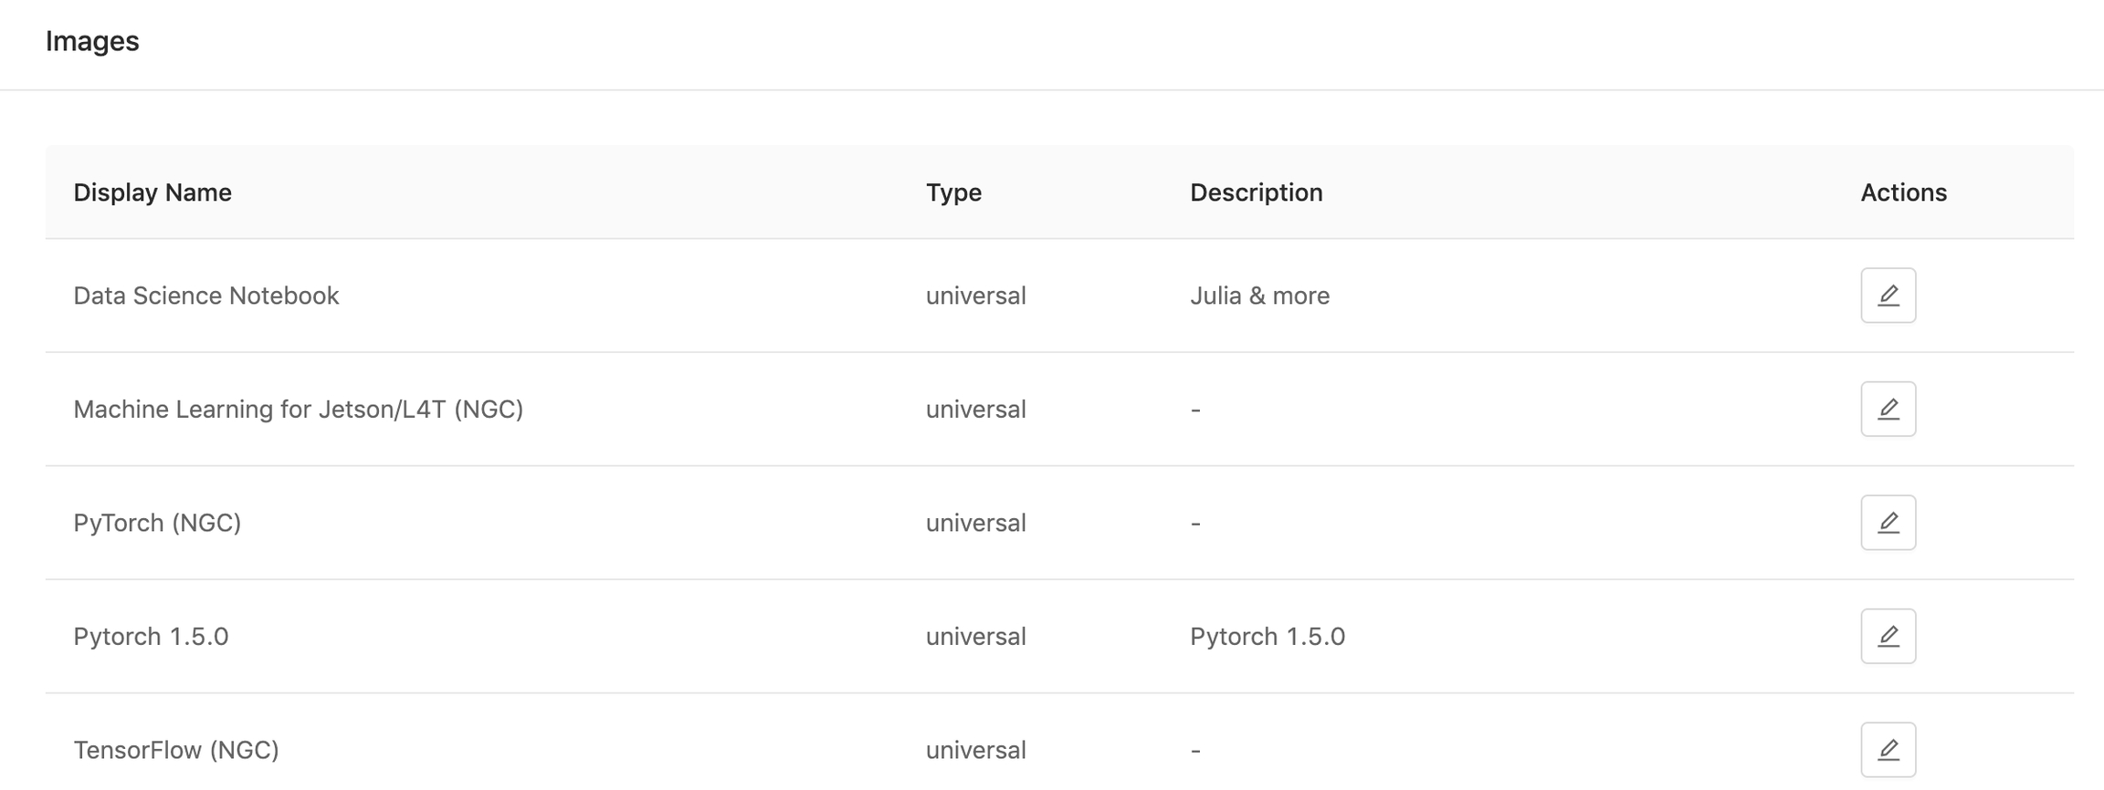2104x790 pixels.
Task: Edit the TensorFlow (NGC) image
Action: 1888,750
